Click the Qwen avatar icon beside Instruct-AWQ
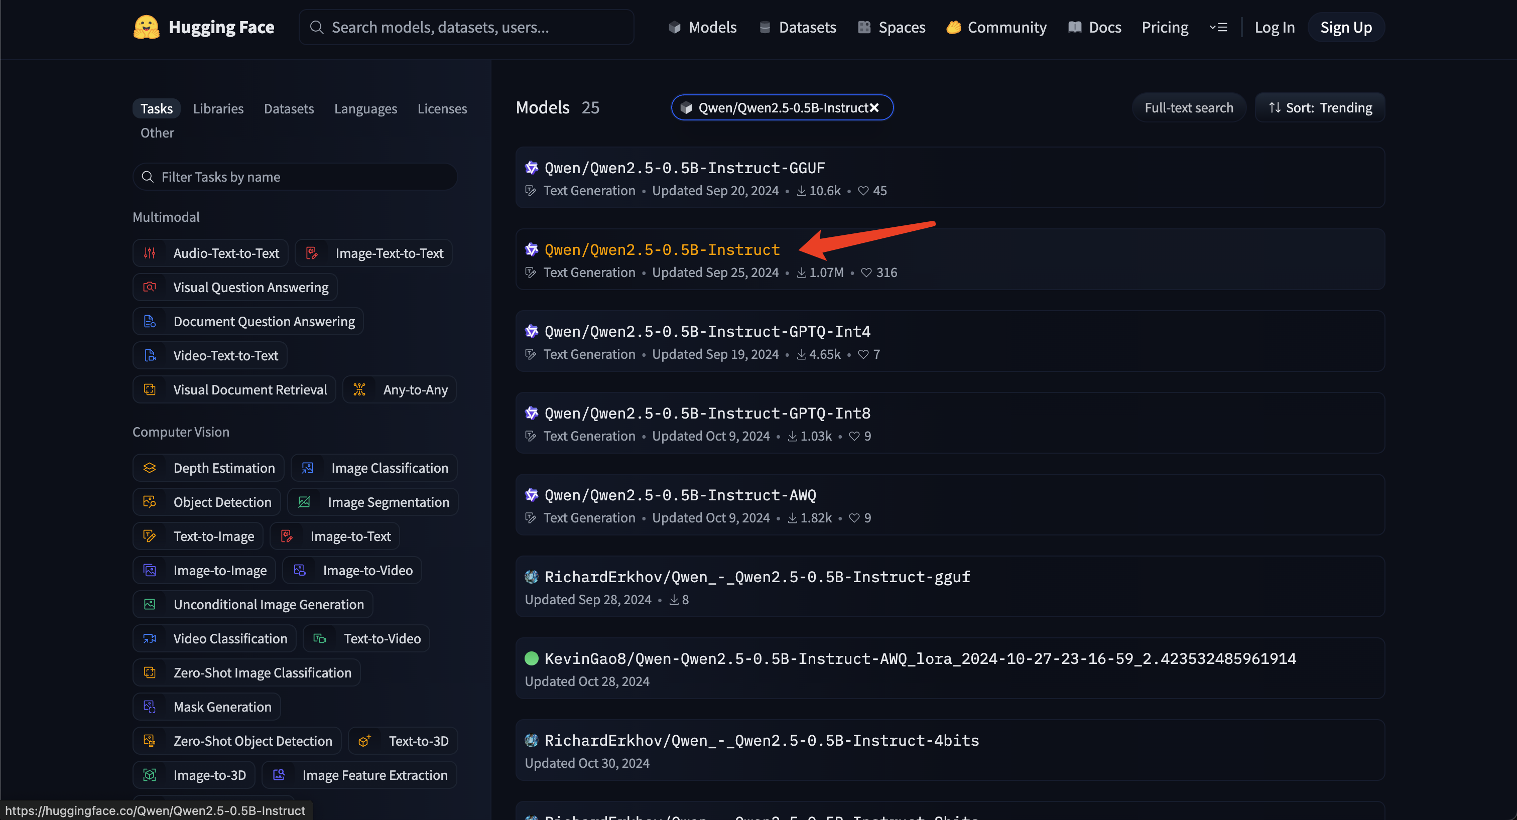Image resolution: width=1517 pixels, height=820 pixels. point(531,495)
